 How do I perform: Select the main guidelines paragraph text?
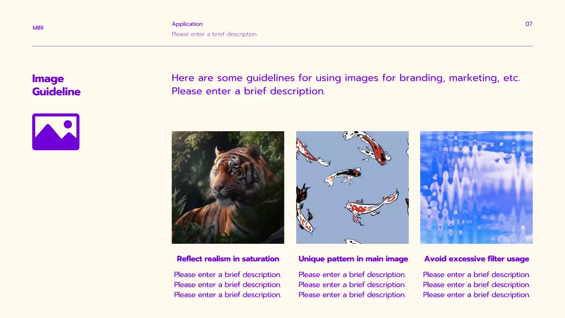(346, 84)
